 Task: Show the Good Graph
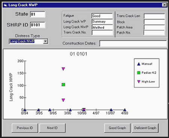117,128
